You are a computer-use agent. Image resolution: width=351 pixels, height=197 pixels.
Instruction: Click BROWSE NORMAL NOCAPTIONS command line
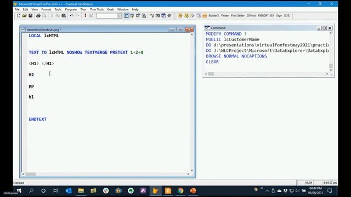tap(236, 56)
